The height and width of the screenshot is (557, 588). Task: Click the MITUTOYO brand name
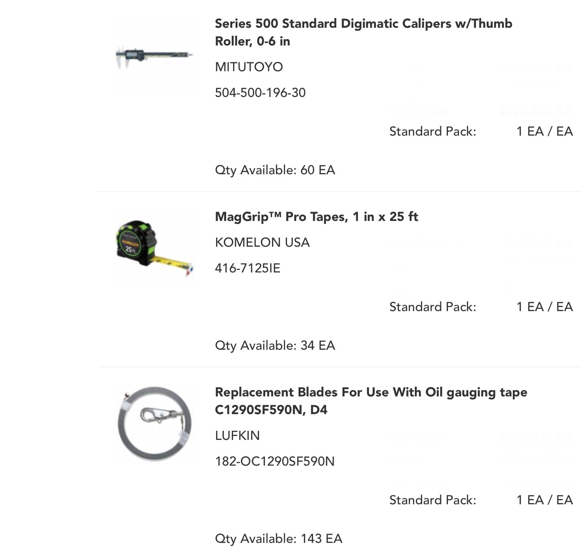(x=249, y=67)
